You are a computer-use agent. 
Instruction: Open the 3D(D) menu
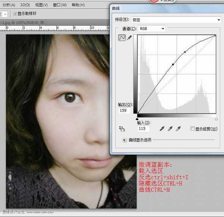point(25,5)
